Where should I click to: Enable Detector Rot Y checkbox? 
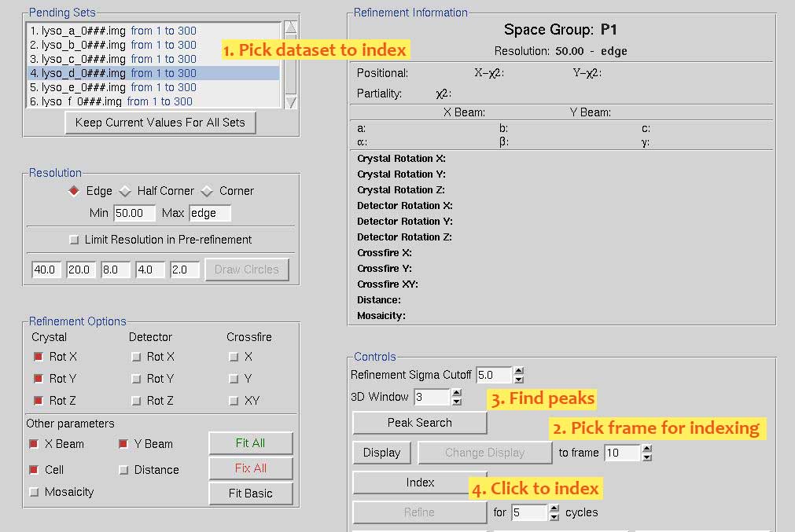tap(135, 379)
